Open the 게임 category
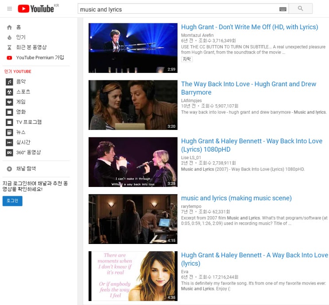 [21, 102]
